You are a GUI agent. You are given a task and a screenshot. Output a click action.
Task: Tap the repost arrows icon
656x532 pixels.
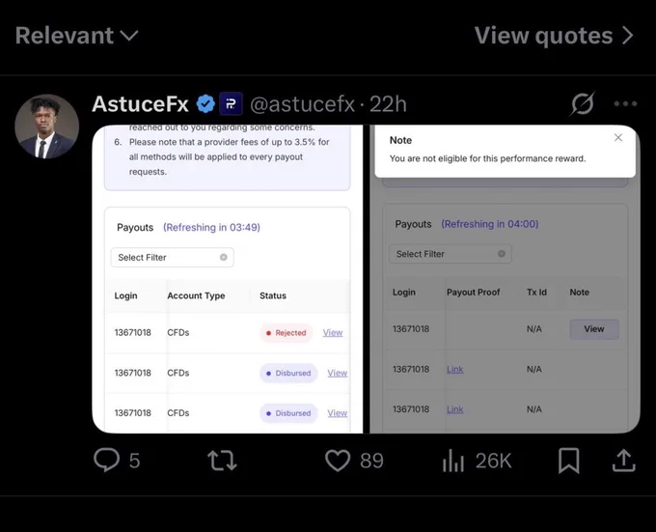point(222,461)
